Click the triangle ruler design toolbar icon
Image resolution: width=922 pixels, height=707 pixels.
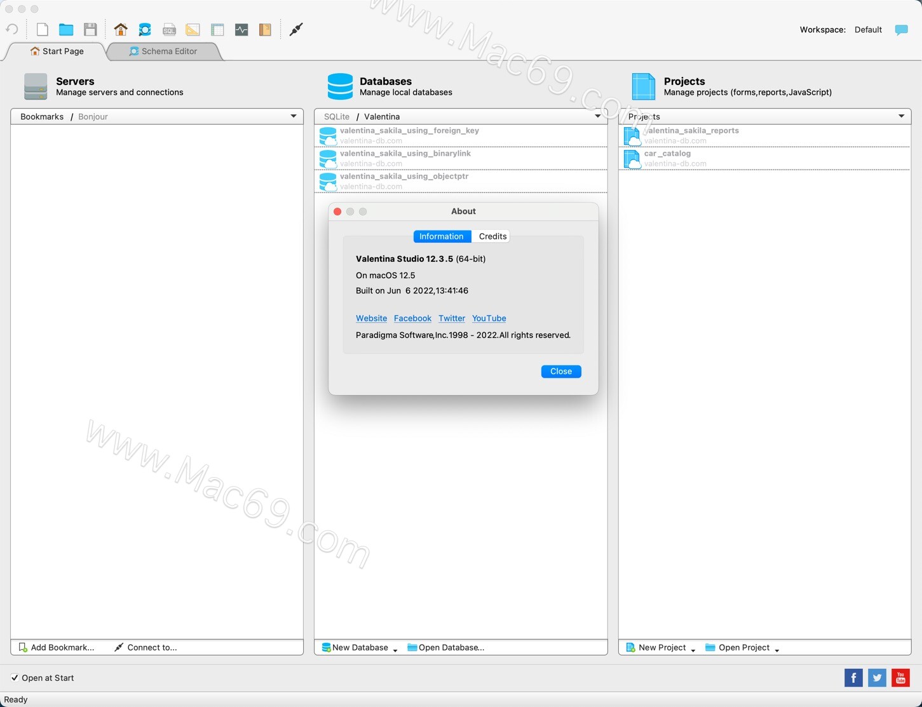193,29
